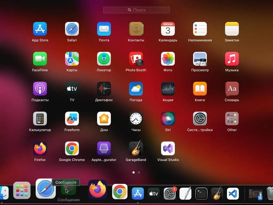Open the Почта mail app

(104, 29)
